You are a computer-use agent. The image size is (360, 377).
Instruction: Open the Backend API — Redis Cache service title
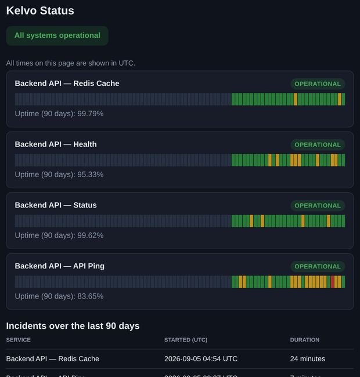[67, 84]
